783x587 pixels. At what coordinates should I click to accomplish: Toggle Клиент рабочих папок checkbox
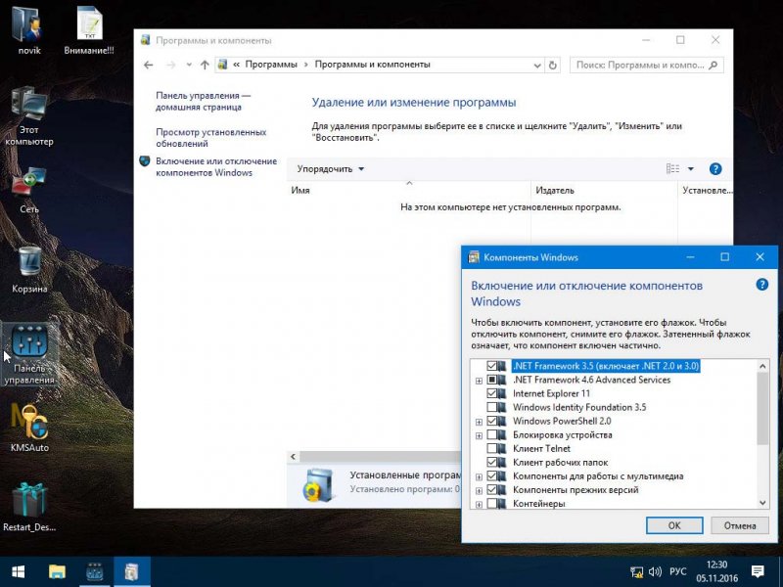492,462
